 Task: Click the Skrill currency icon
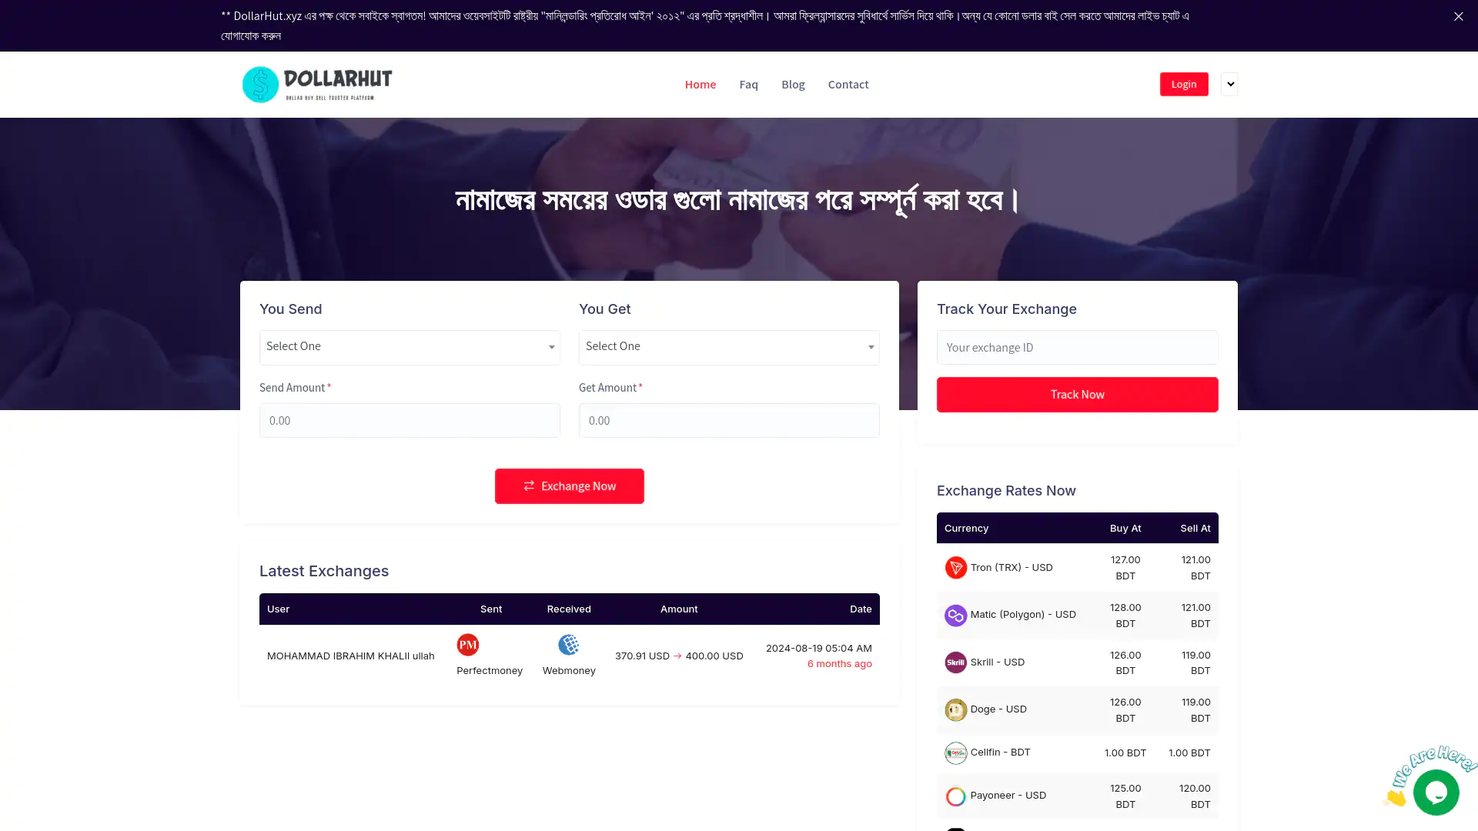[x=955, y=662]
